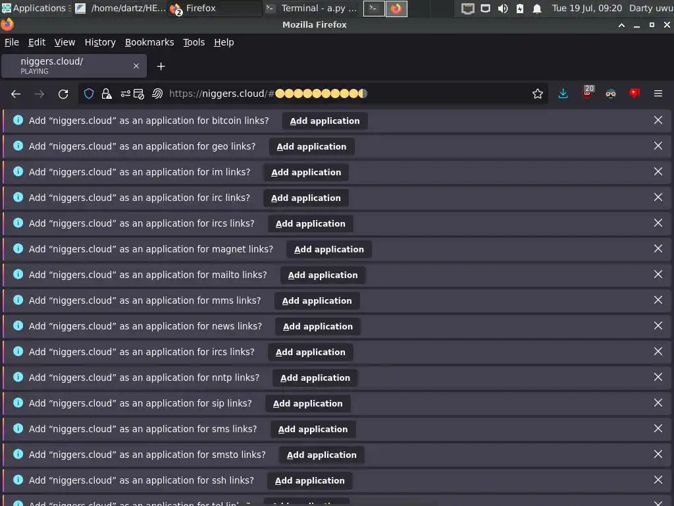
Task: Add application for news links
Action: (x=318, y=326)
